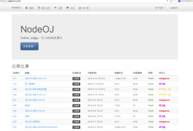Click the 题库 problem set icon in navbar
This screenshot has height=131, width=193.
pos(27,8)
